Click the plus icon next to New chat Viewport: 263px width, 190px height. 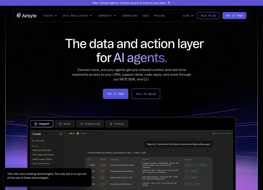coord(33,140)
